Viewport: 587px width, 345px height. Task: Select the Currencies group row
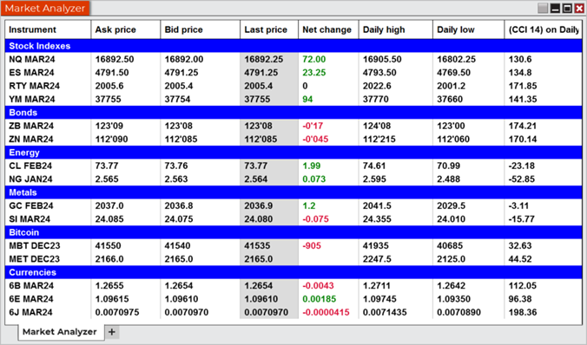[x=293, y=272]
